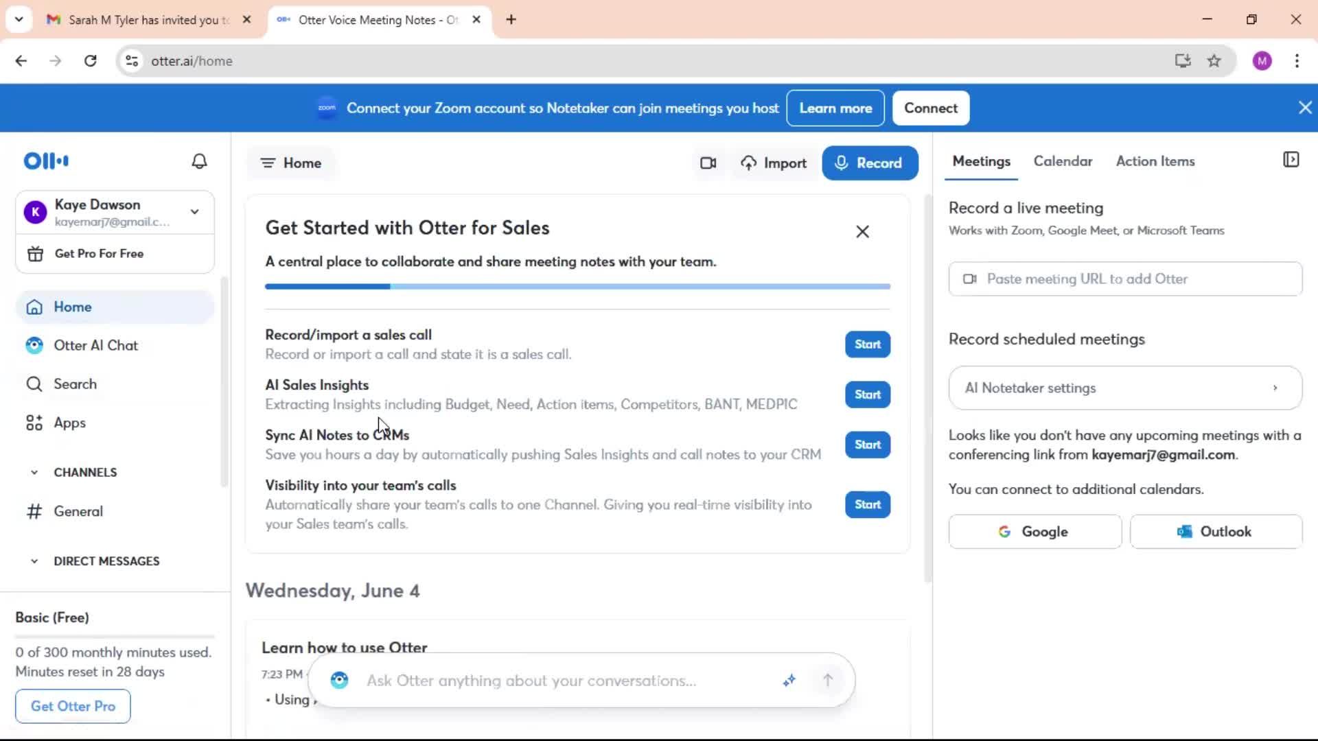Viewport: 1318px width, 741px height.
Task: Click Kaye Dawson's purple avatar
Action: [35, 212]
